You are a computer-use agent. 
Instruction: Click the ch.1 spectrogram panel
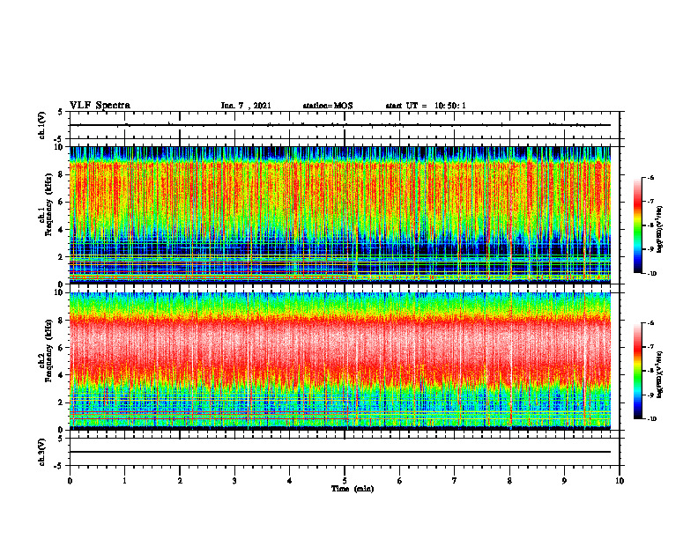coord(340,215)
